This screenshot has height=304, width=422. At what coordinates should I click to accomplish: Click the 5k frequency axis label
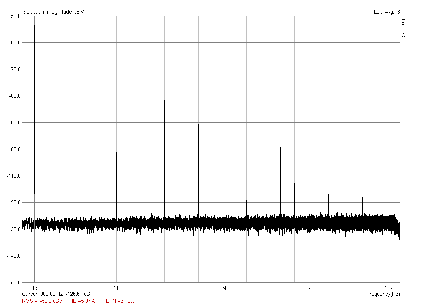(x=225, y=288)
